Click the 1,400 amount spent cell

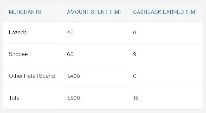[x=73, y=76]
